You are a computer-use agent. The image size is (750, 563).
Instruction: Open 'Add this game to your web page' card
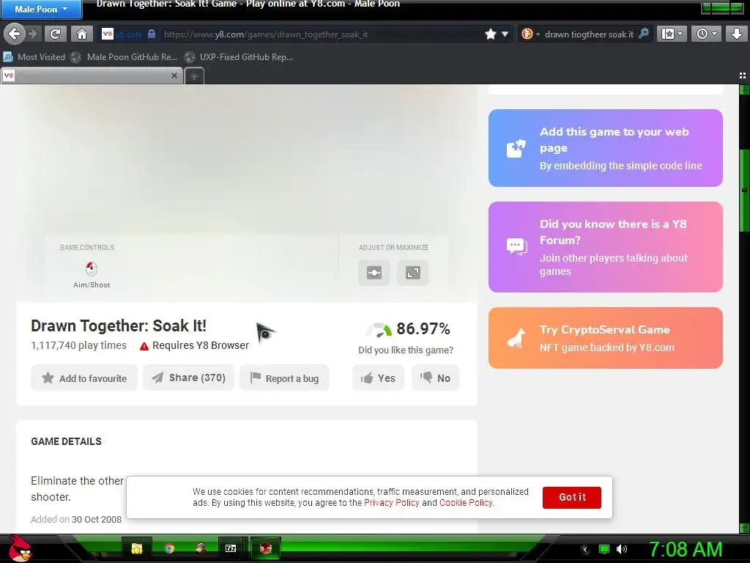pos(606,148)
